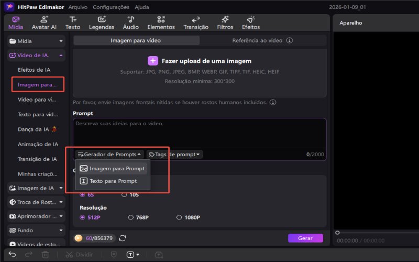Click the AI credits coin icon
The width and height of the screenshot is (419, 262).
tap(78, 238)
